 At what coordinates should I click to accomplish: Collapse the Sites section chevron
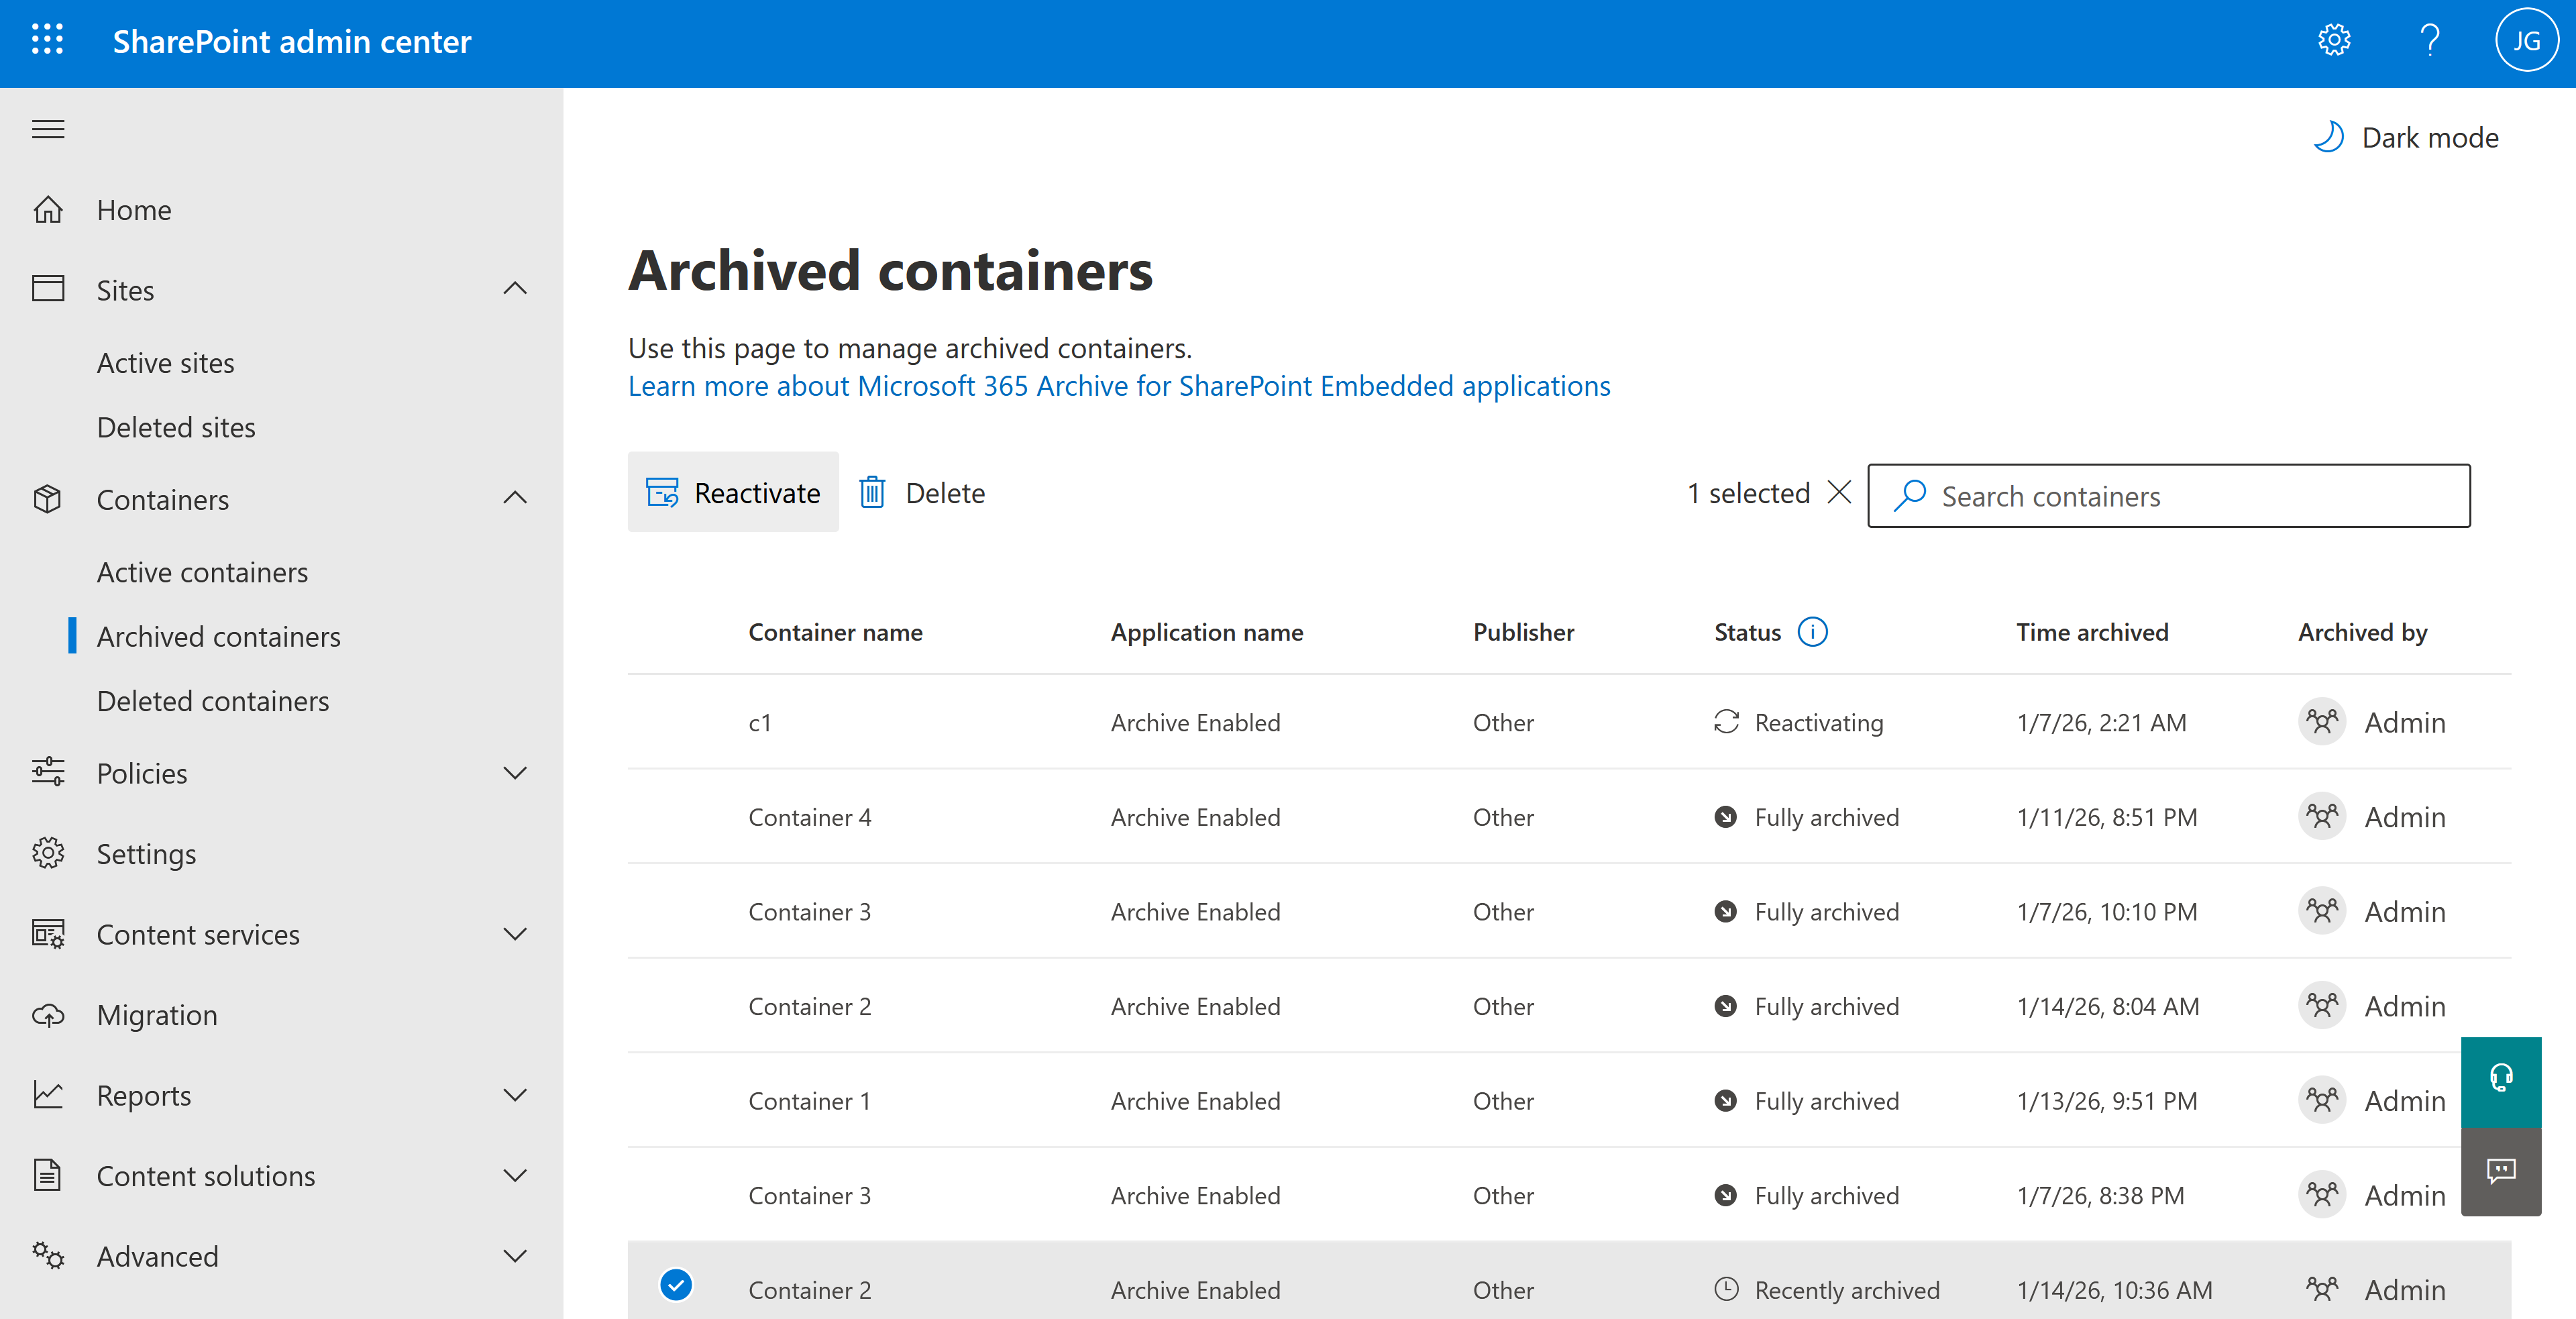click(515, 289)
